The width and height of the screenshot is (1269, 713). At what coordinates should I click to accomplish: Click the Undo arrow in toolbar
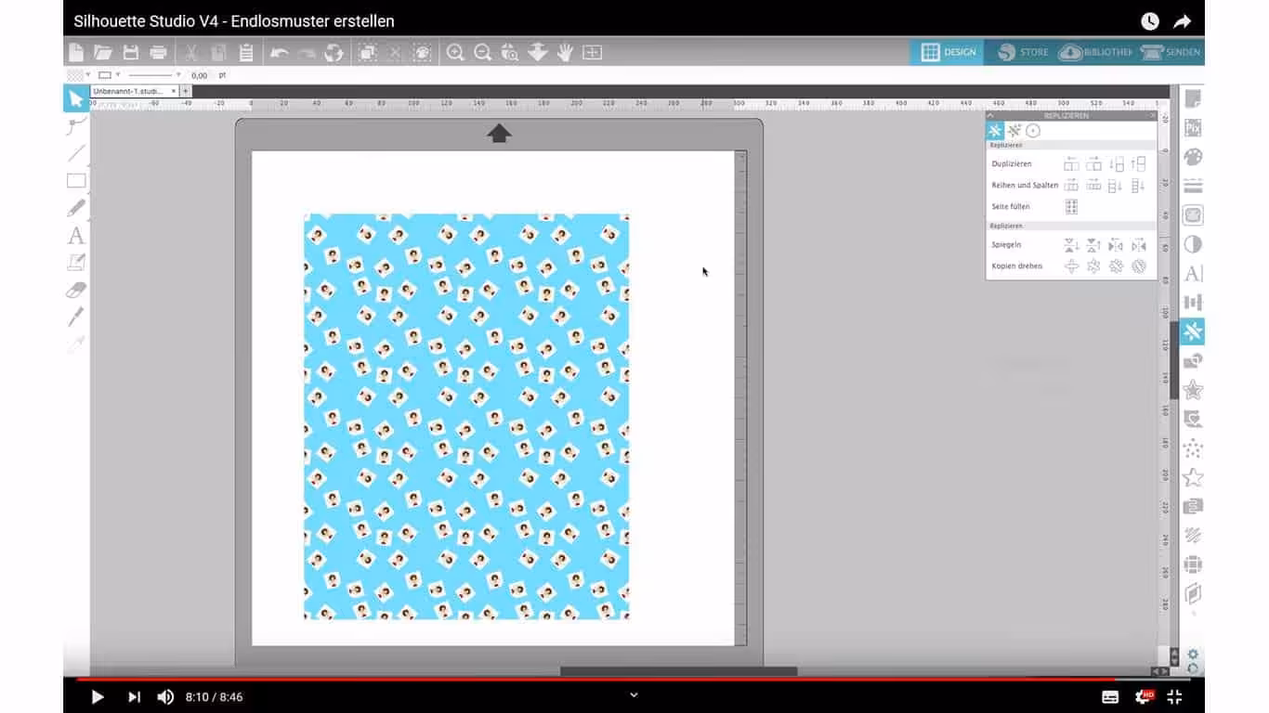click(x=279, y=53)
